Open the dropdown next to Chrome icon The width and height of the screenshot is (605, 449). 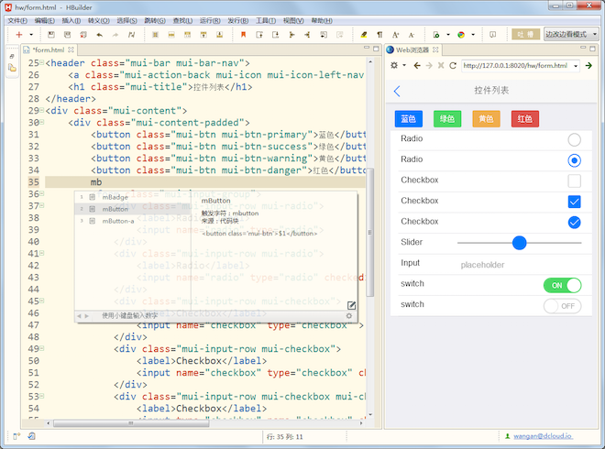click(473, 35)
